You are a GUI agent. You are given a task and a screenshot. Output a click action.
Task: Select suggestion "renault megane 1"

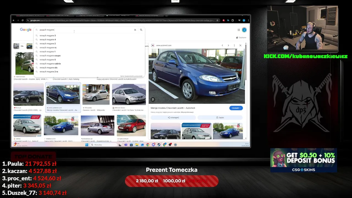coord(89,51)
